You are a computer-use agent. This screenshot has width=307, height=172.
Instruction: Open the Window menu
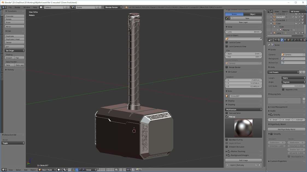coord(27,7)
